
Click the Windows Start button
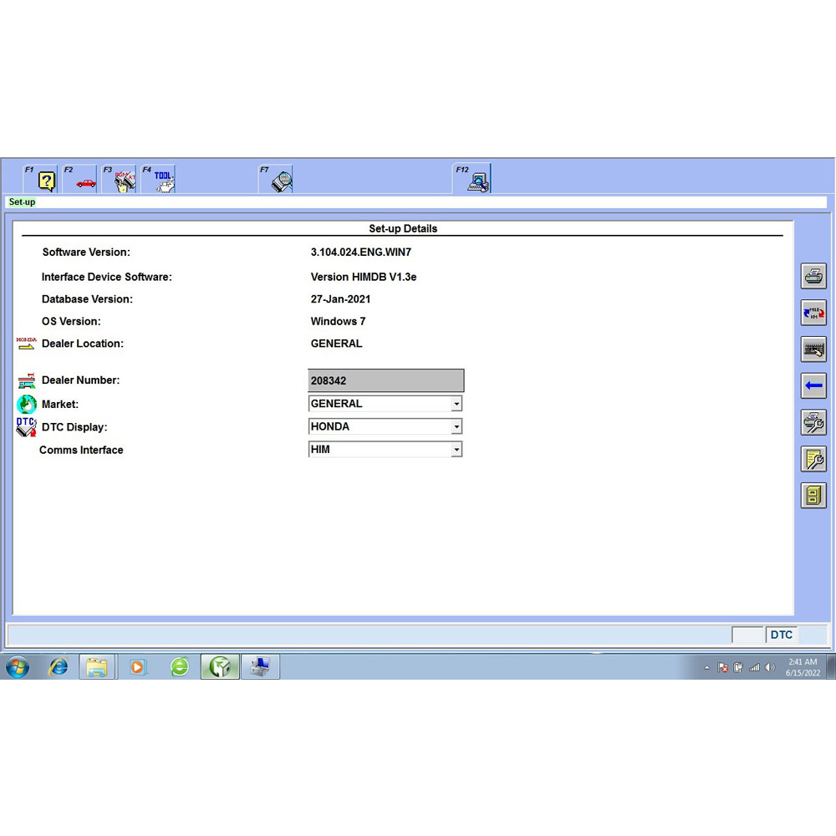pos(18,667)
